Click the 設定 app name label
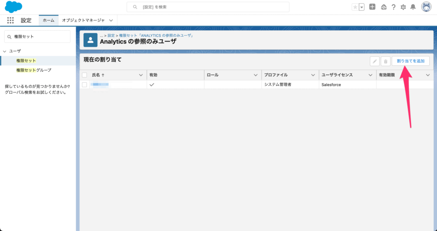 click(x=26, y=20)
